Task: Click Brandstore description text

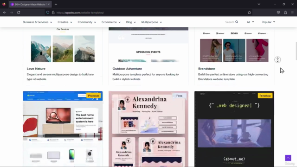Action: click(x=233, y=77)
